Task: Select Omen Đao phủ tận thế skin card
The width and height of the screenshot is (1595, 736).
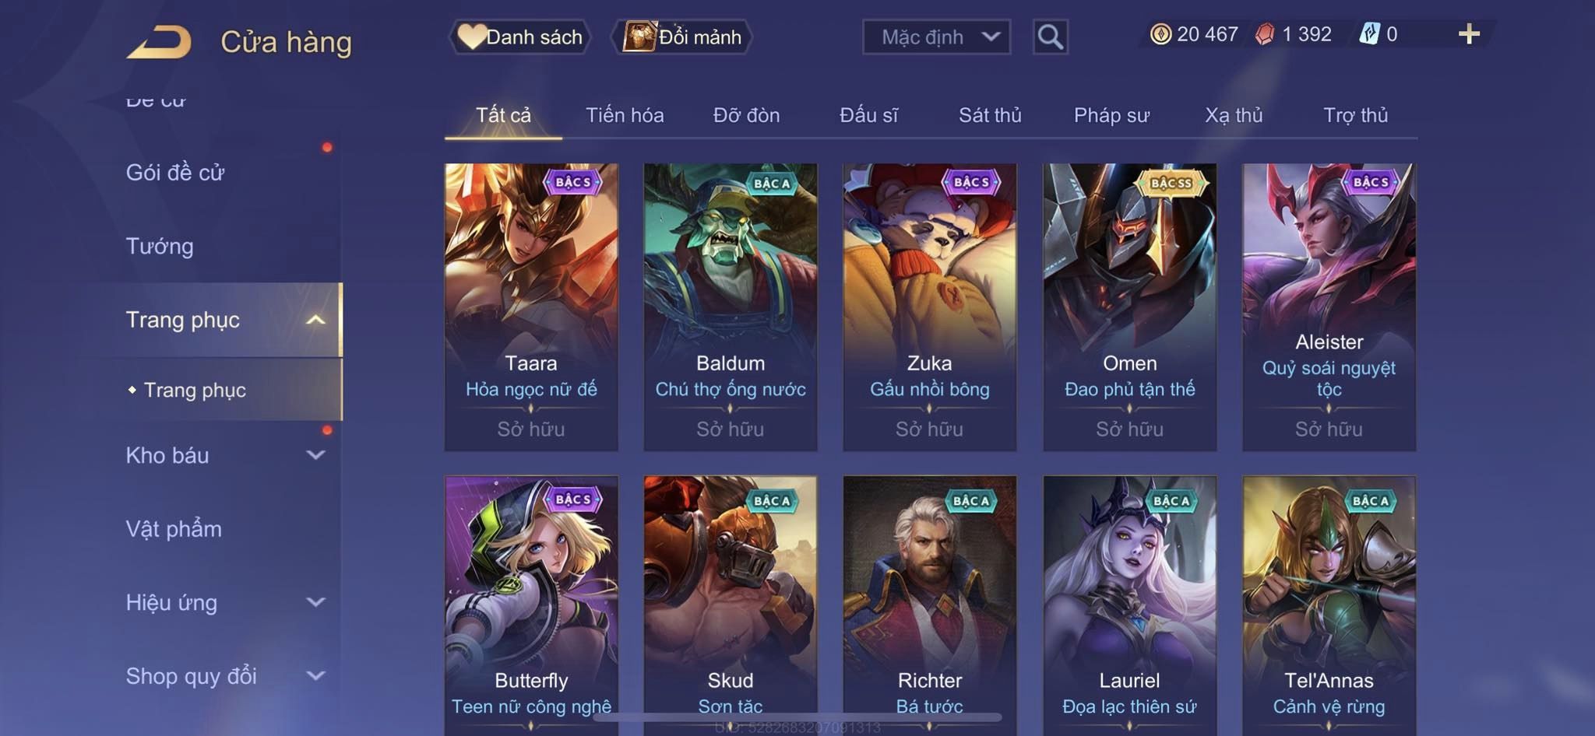Action: click(x=1129, y=307)
